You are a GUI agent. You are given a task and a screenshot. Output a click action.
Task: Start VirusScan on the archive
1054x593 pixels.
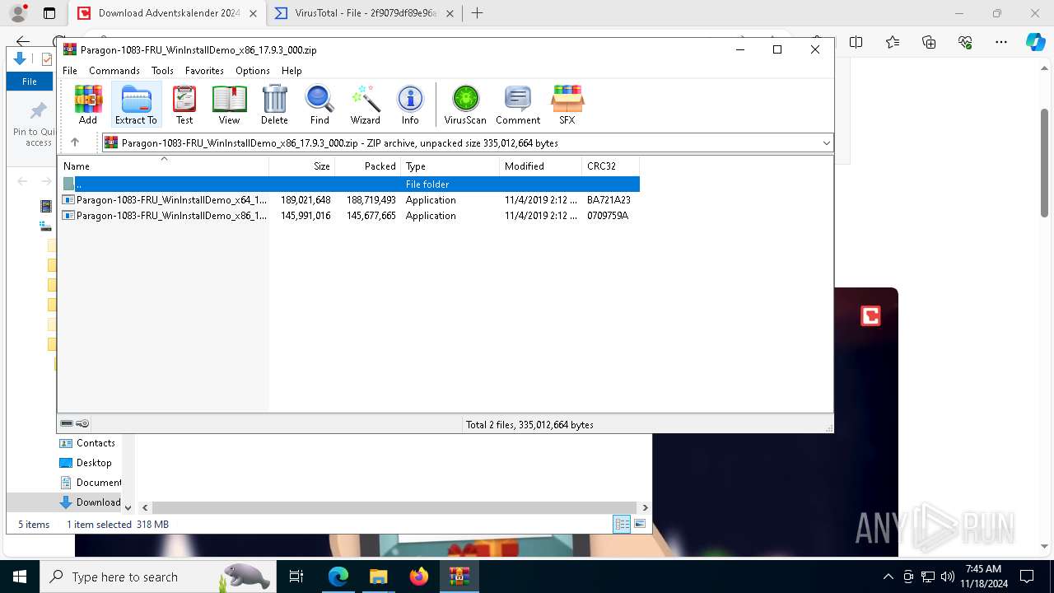[465, 105]
